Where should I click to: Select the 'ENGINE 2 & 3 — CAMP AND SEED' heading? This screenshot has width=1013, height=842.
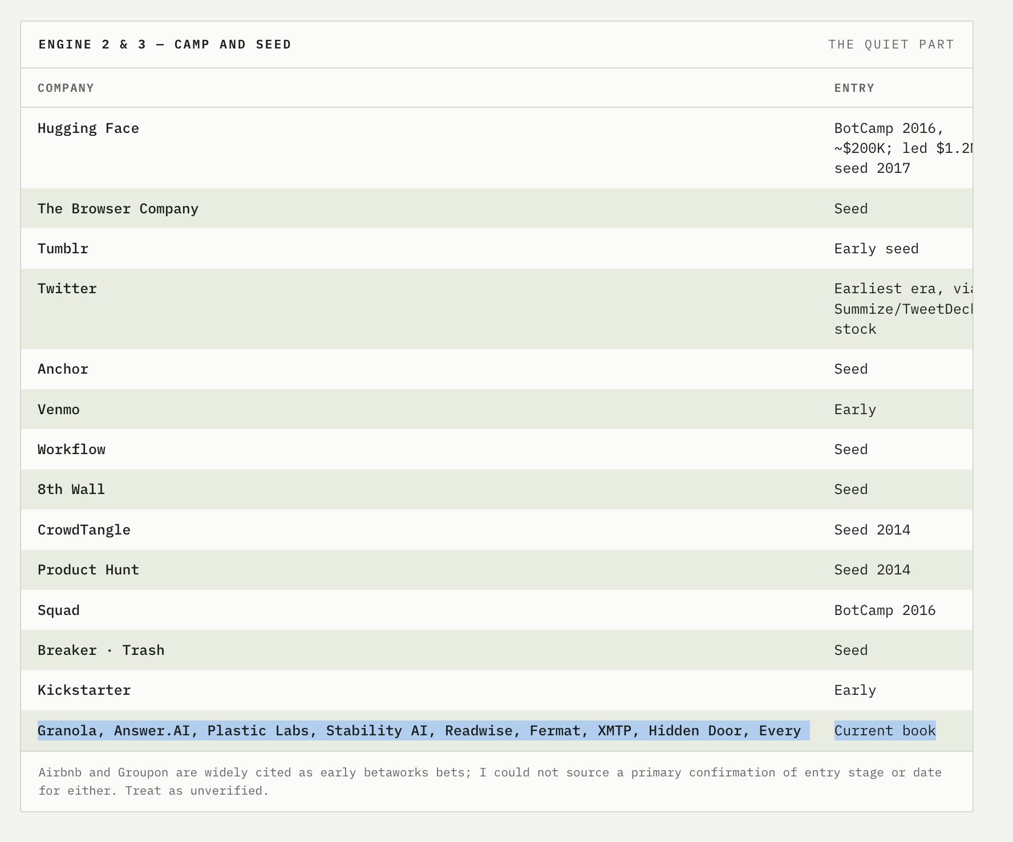coord(165,44)
